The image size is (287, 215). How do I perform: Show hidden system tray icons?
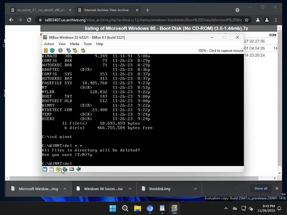tap(226, 208)
